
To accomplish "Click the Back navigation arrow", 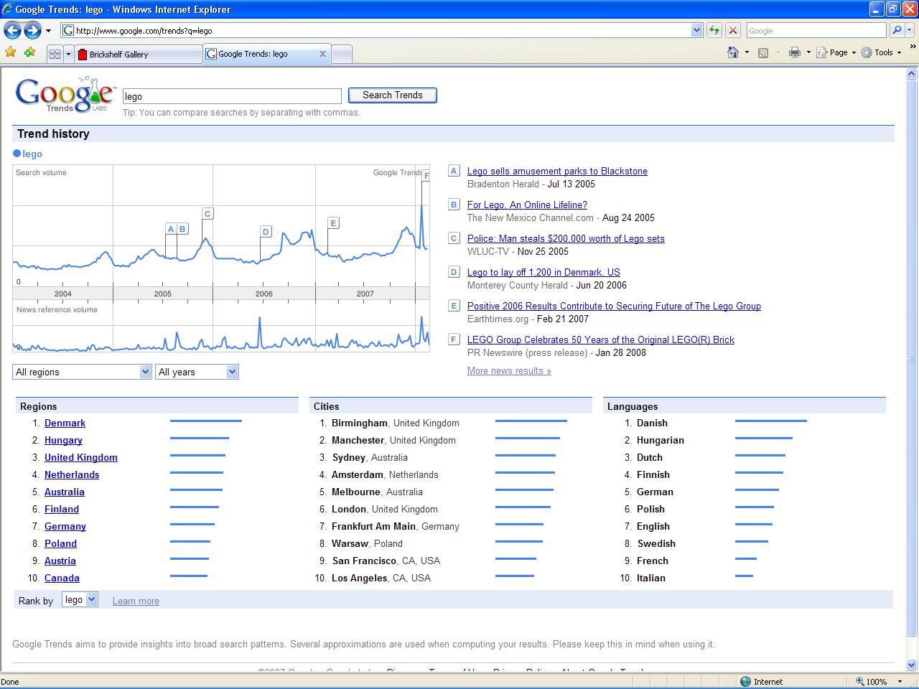I will (13, 30).
